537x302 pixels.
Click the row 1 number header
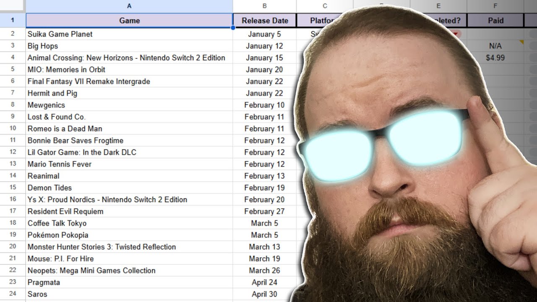coord(13,20)
